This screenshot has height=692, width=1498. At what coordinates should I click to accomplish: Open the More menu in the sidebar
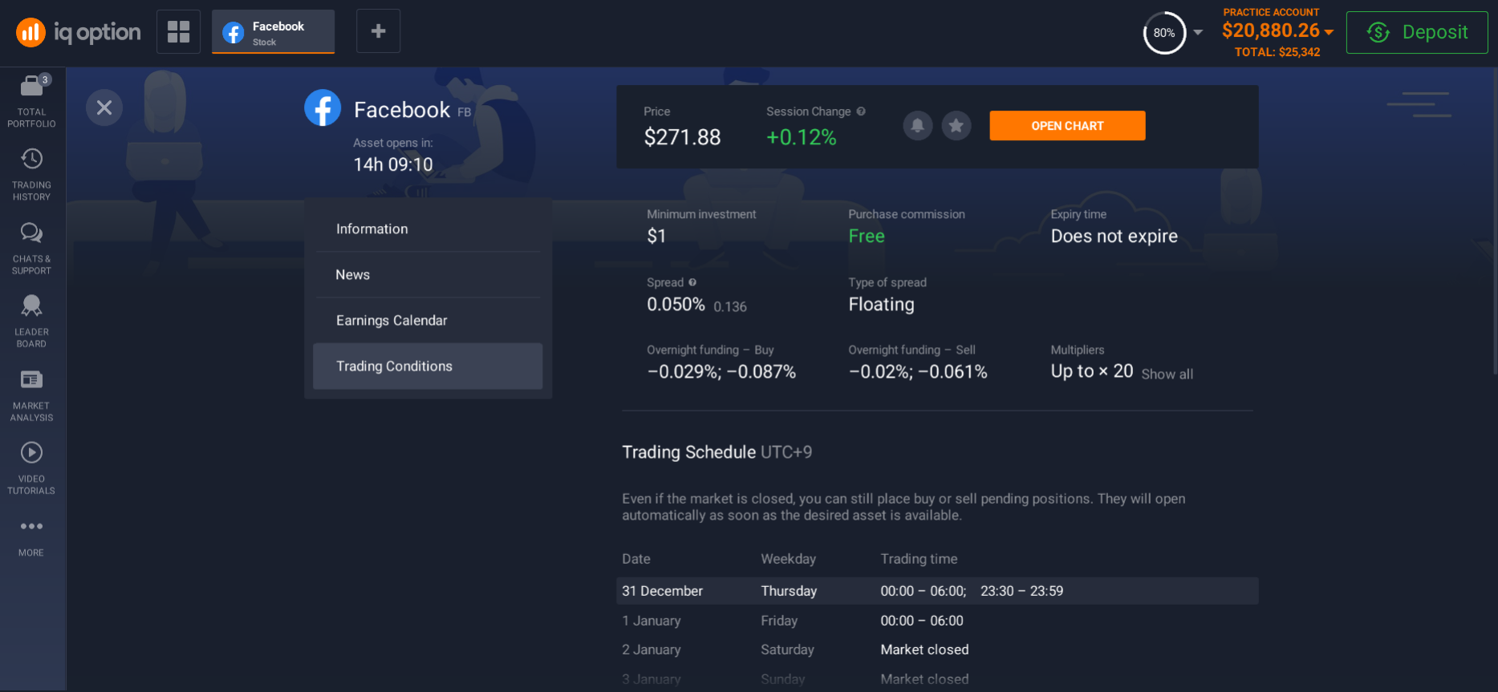point(32,538)
